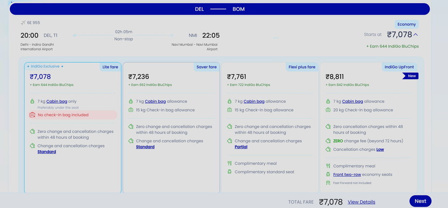This screenshot has height=208, width=448.
Task: Click the New ribbon badge on UpFront
Action: click(410, 76)
